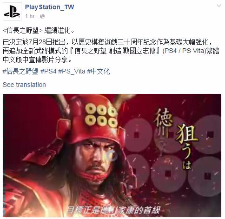Open the #中文化 hashtag
Viewport: 225px width, 219px height.
(x=99, y=71)
